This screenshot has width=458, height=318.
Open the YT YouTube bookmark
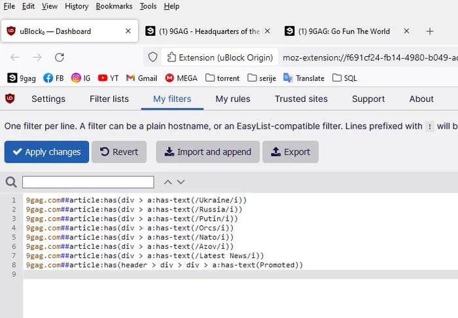point(108,78)
